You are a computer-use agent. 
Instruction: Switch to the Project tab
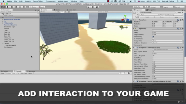(x=5, y=71)
